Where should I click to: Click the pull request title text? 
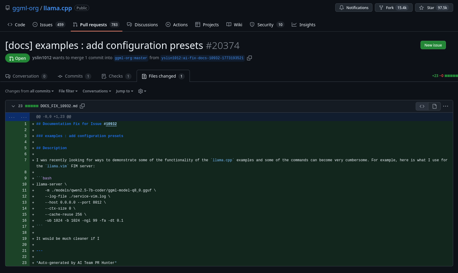point(104,46)
